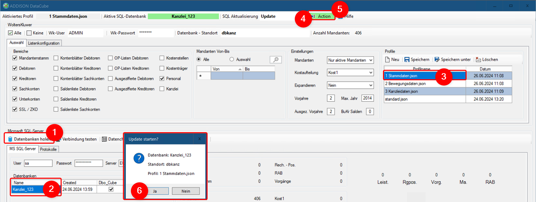The height and width of the screenshot is (202, 536).
Task: Click the Ausgez. Vorjahre number field
Action: pos(331,111)
